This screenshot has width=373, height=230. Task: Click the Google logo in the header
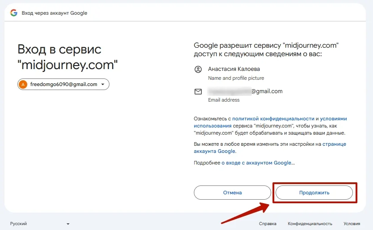(13, 13)
